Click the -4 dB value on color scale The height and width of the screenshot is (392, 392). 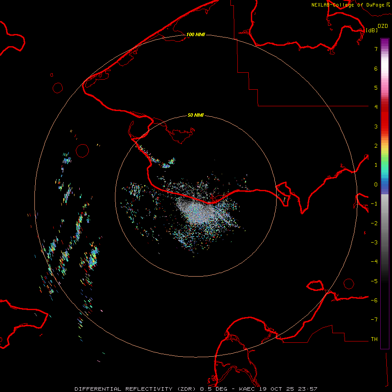click(x=374, y=262)
